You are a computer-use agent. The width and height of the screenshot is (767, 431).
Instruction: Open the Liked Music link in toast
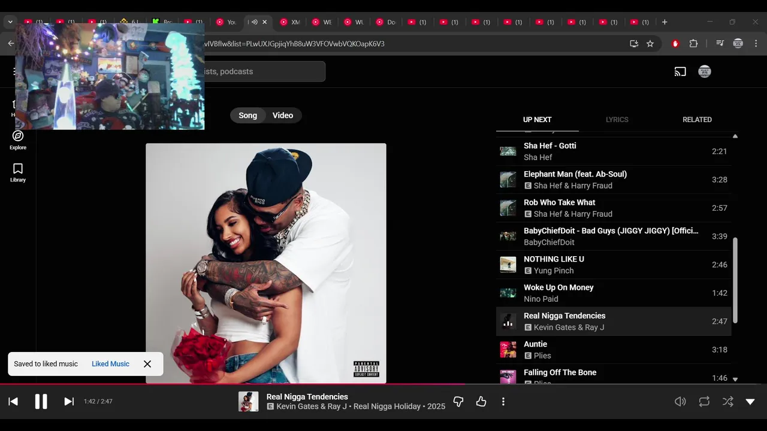[x=110, y=364]
